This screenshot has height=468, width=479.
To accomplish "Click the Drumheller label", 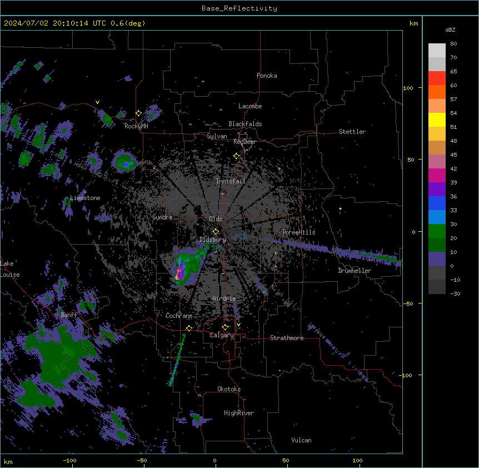I will tap(355, 271).
